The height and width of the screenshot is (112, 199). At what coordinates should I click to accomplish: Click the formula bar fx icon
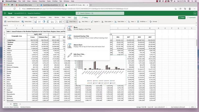[x=23, y=26]
